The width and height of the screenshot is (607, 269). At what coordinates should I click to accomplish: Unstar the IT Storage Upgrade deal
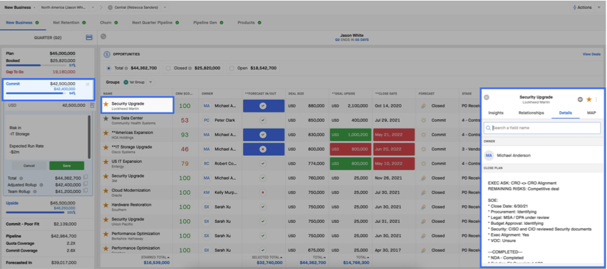(106, 148)
